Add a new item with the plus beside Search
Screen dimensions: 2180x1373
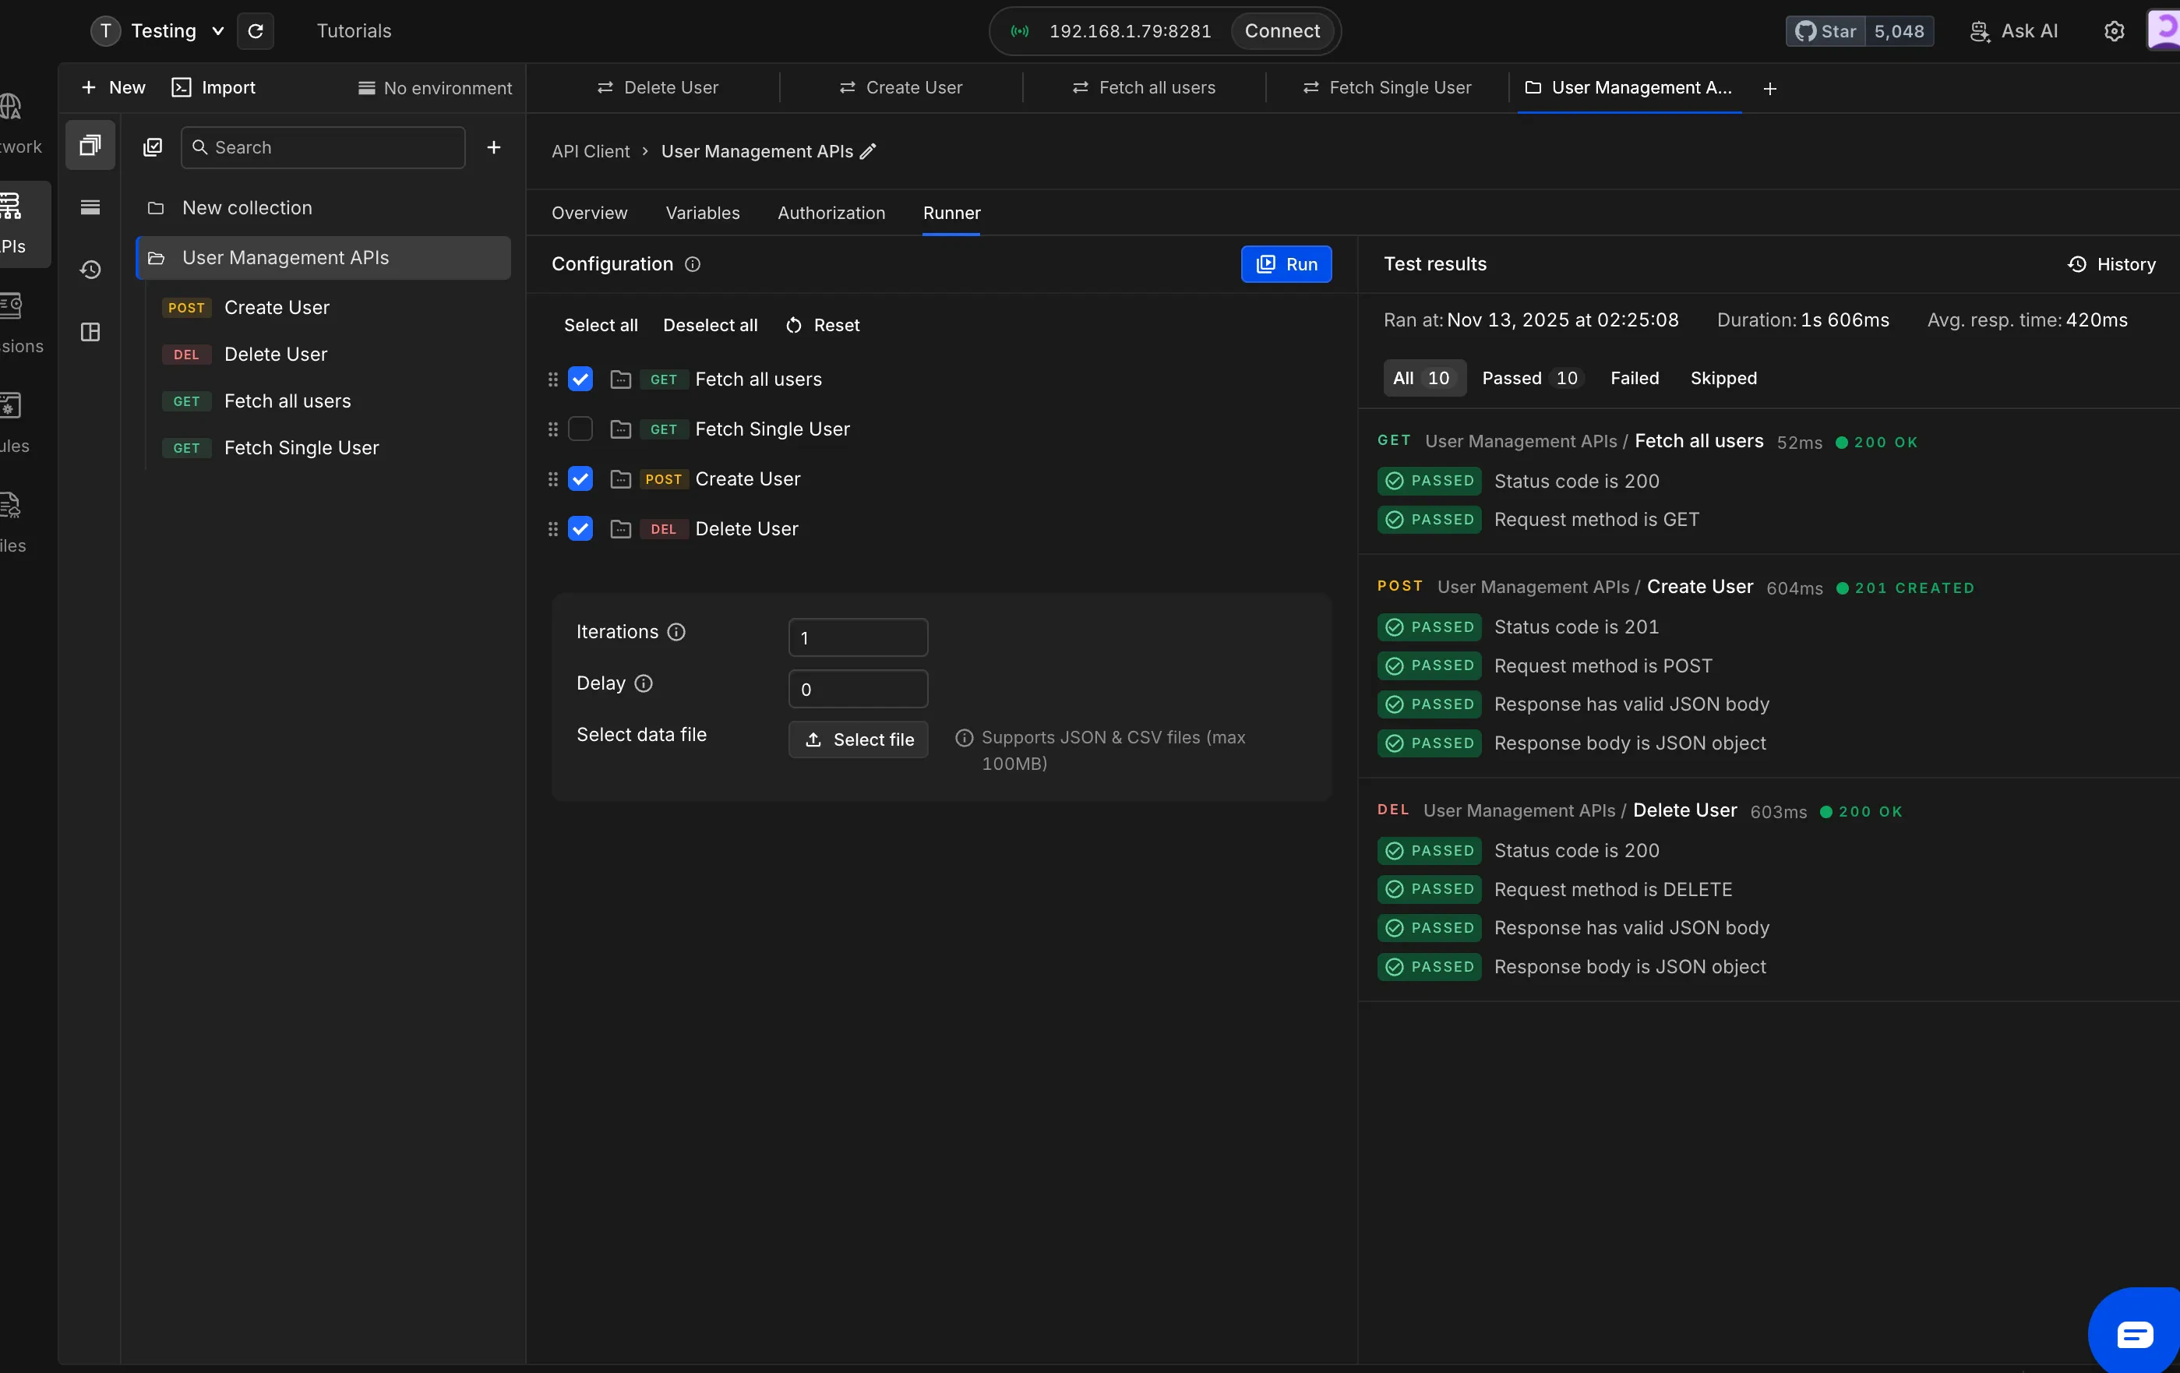point(493,146)
